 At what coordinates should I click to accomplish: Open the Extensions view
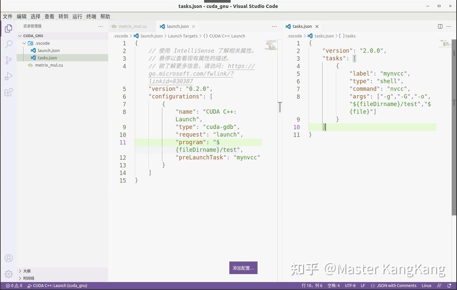coord(9,92)
